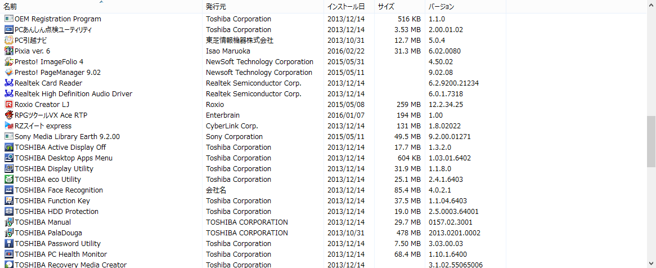Viewport: 656px width, 268px height.
Task: Select the Realtek High Definition Audio Driver entry
Action: pyautogui.click(x=73, y=93)
